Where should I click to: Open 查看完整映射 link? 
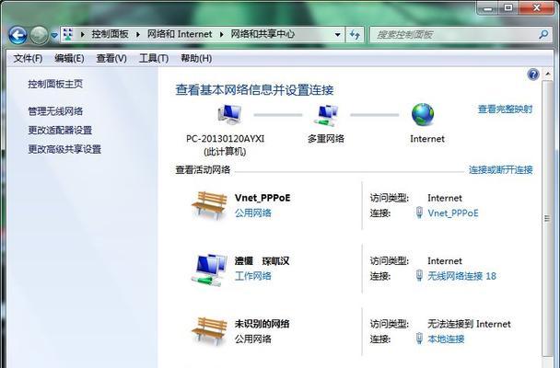[x=505, y=109]
